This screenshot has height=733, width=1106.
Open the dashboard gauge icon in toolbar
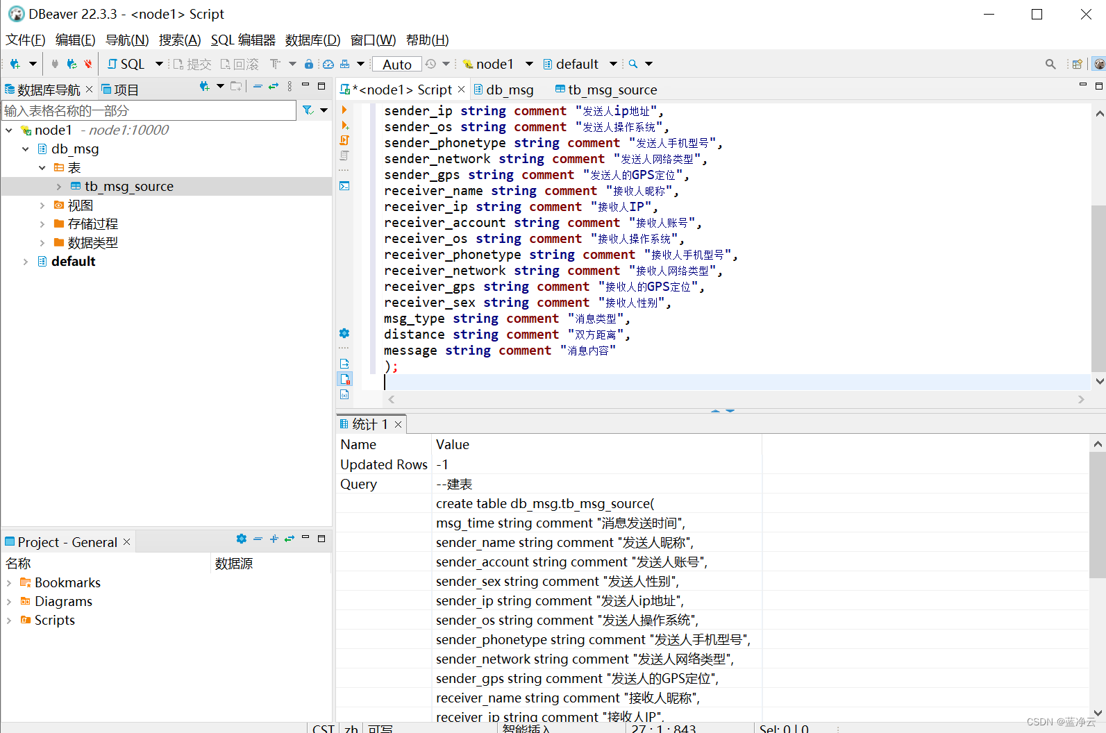(x=328, y=64)
